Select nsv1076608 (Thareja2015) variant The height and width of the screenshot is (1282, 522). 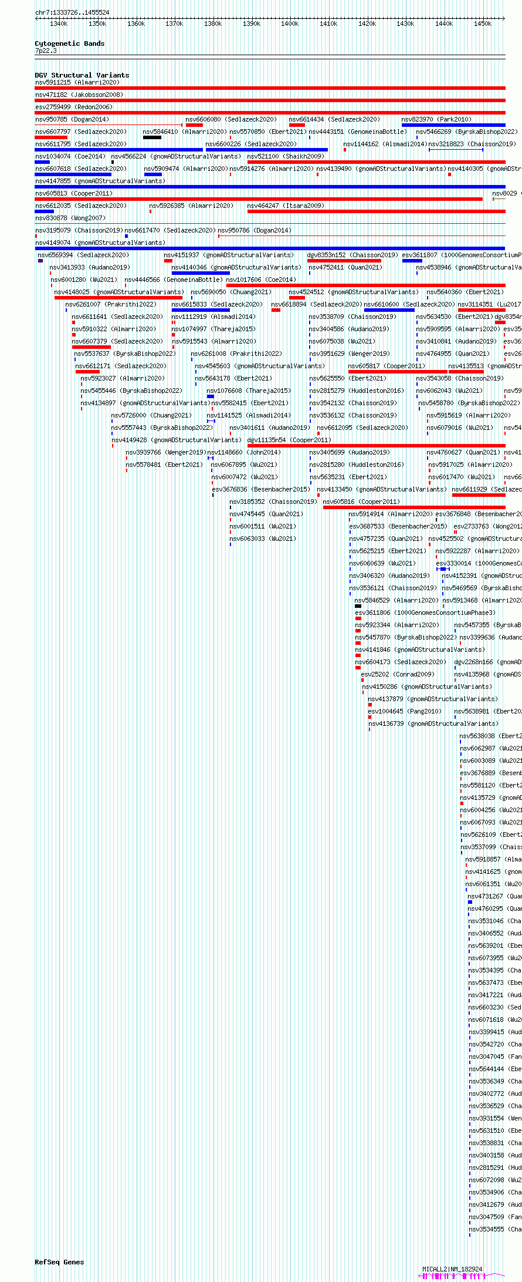[211, 396]
